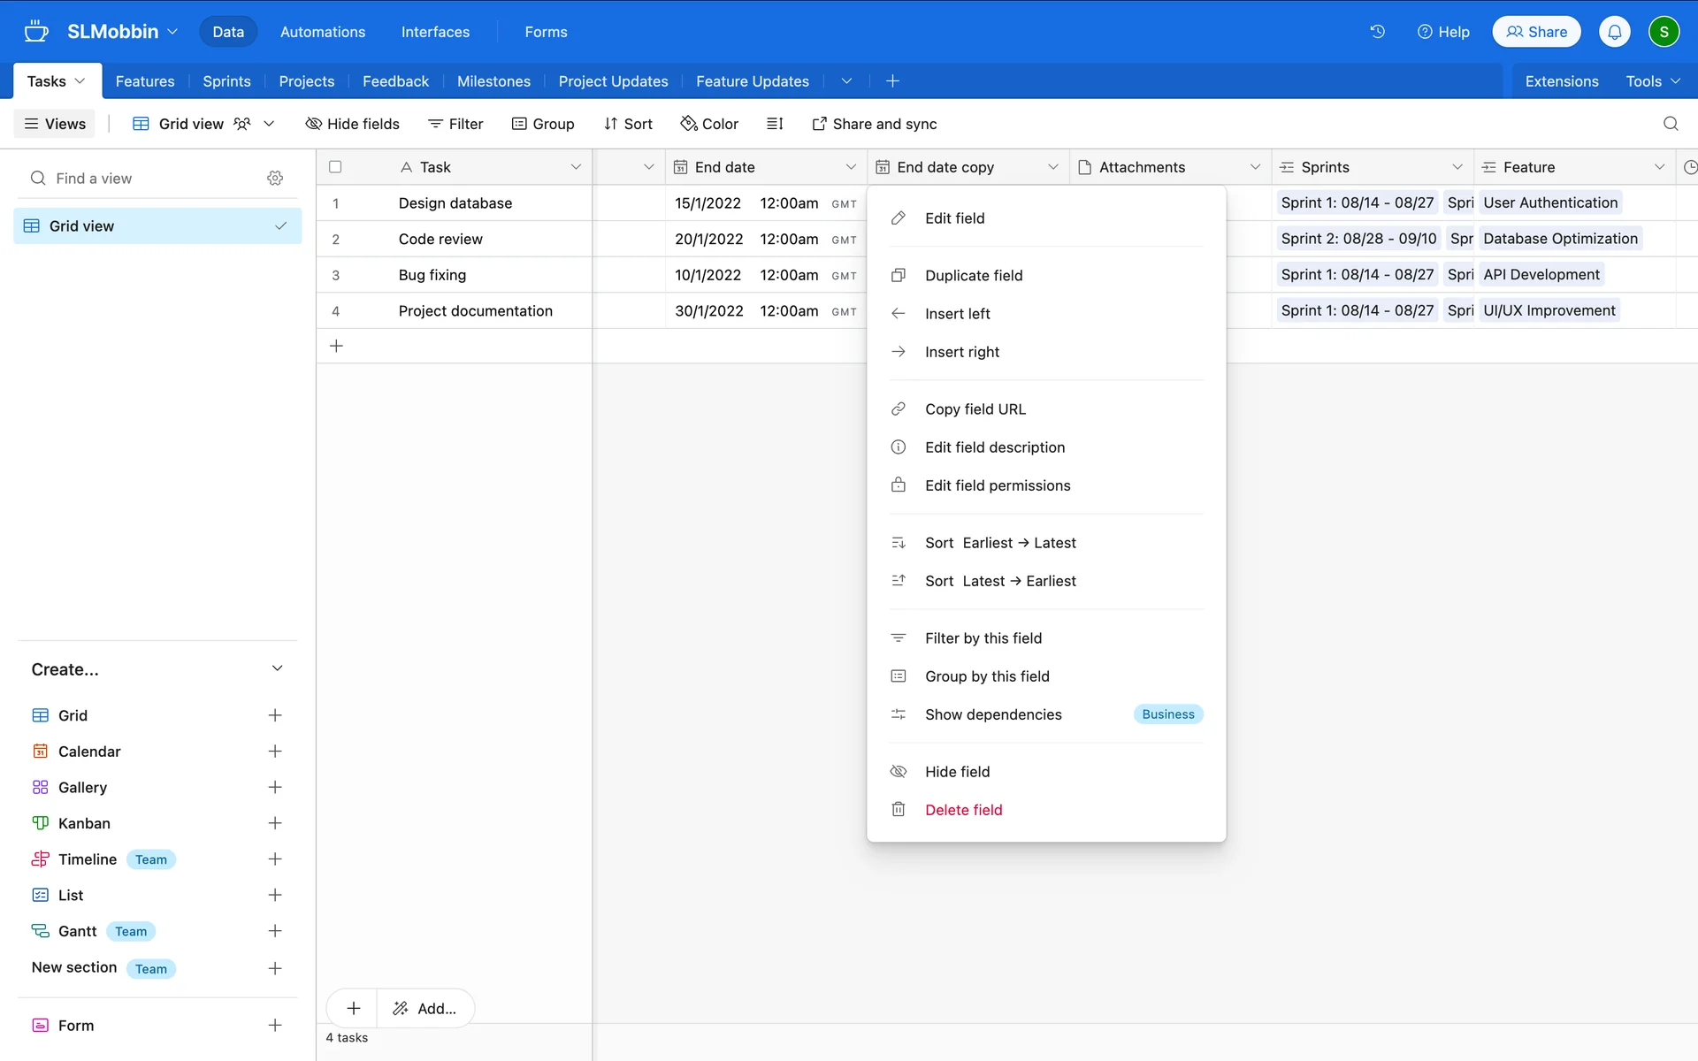Open the Sprints column header dropdown
Image resolution: width=1698 pixels, height=1061 pixels.
coord(1457,167)
